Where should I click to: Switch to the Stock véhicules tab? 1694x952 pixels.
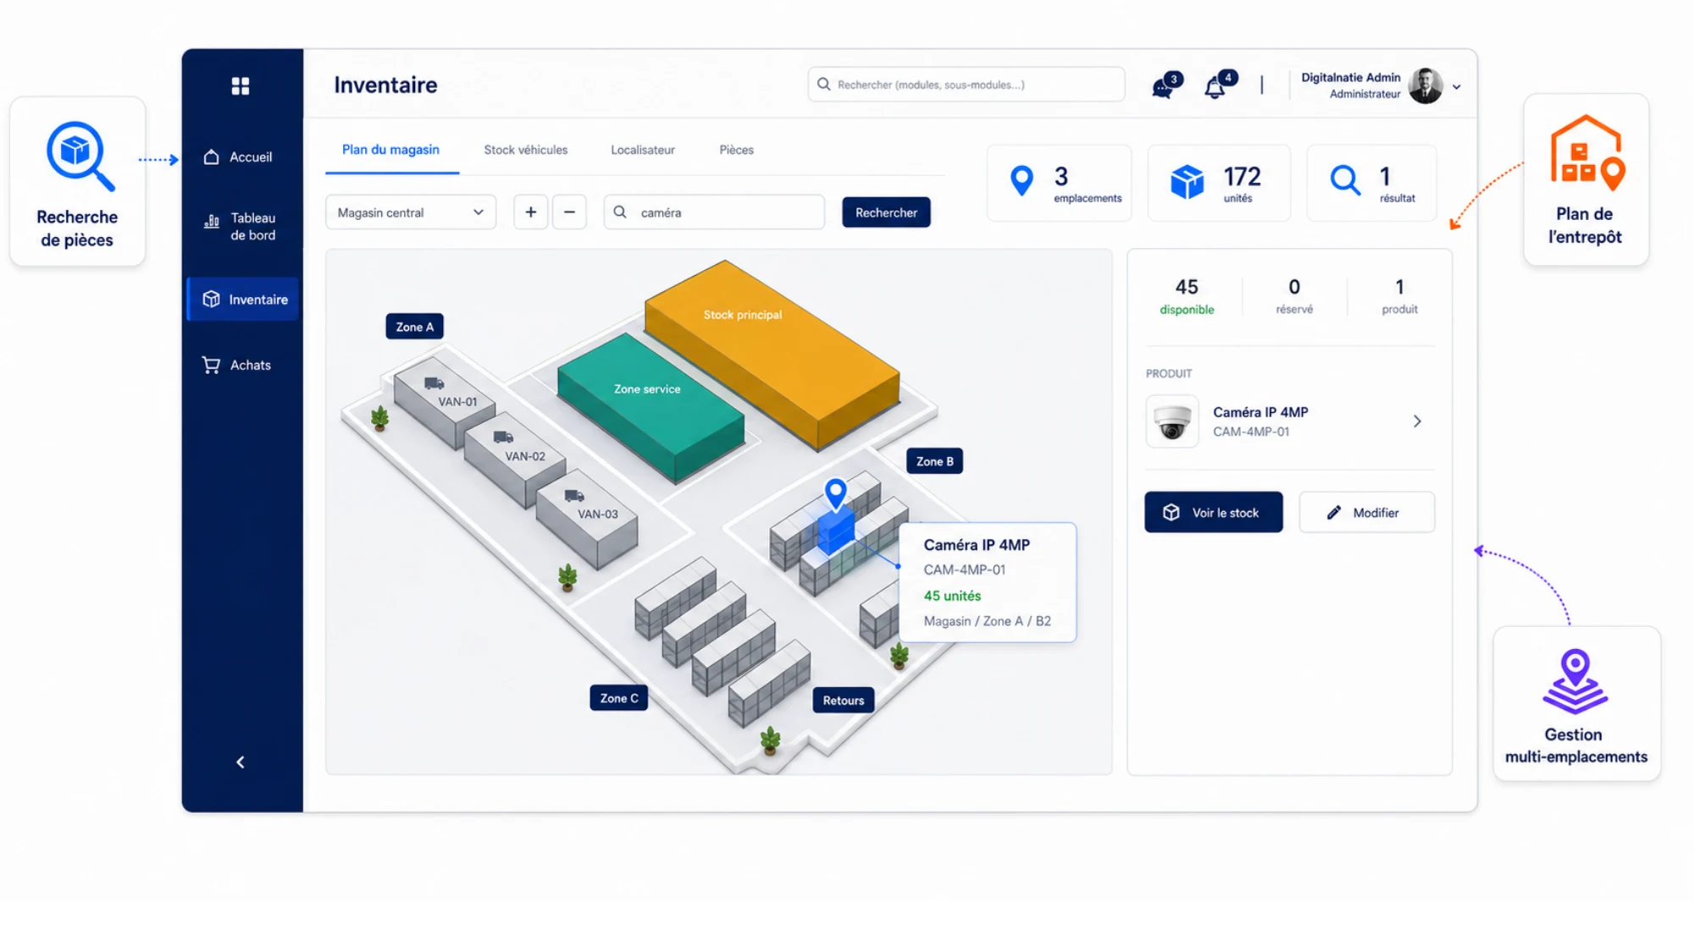[x=526, y=150]
